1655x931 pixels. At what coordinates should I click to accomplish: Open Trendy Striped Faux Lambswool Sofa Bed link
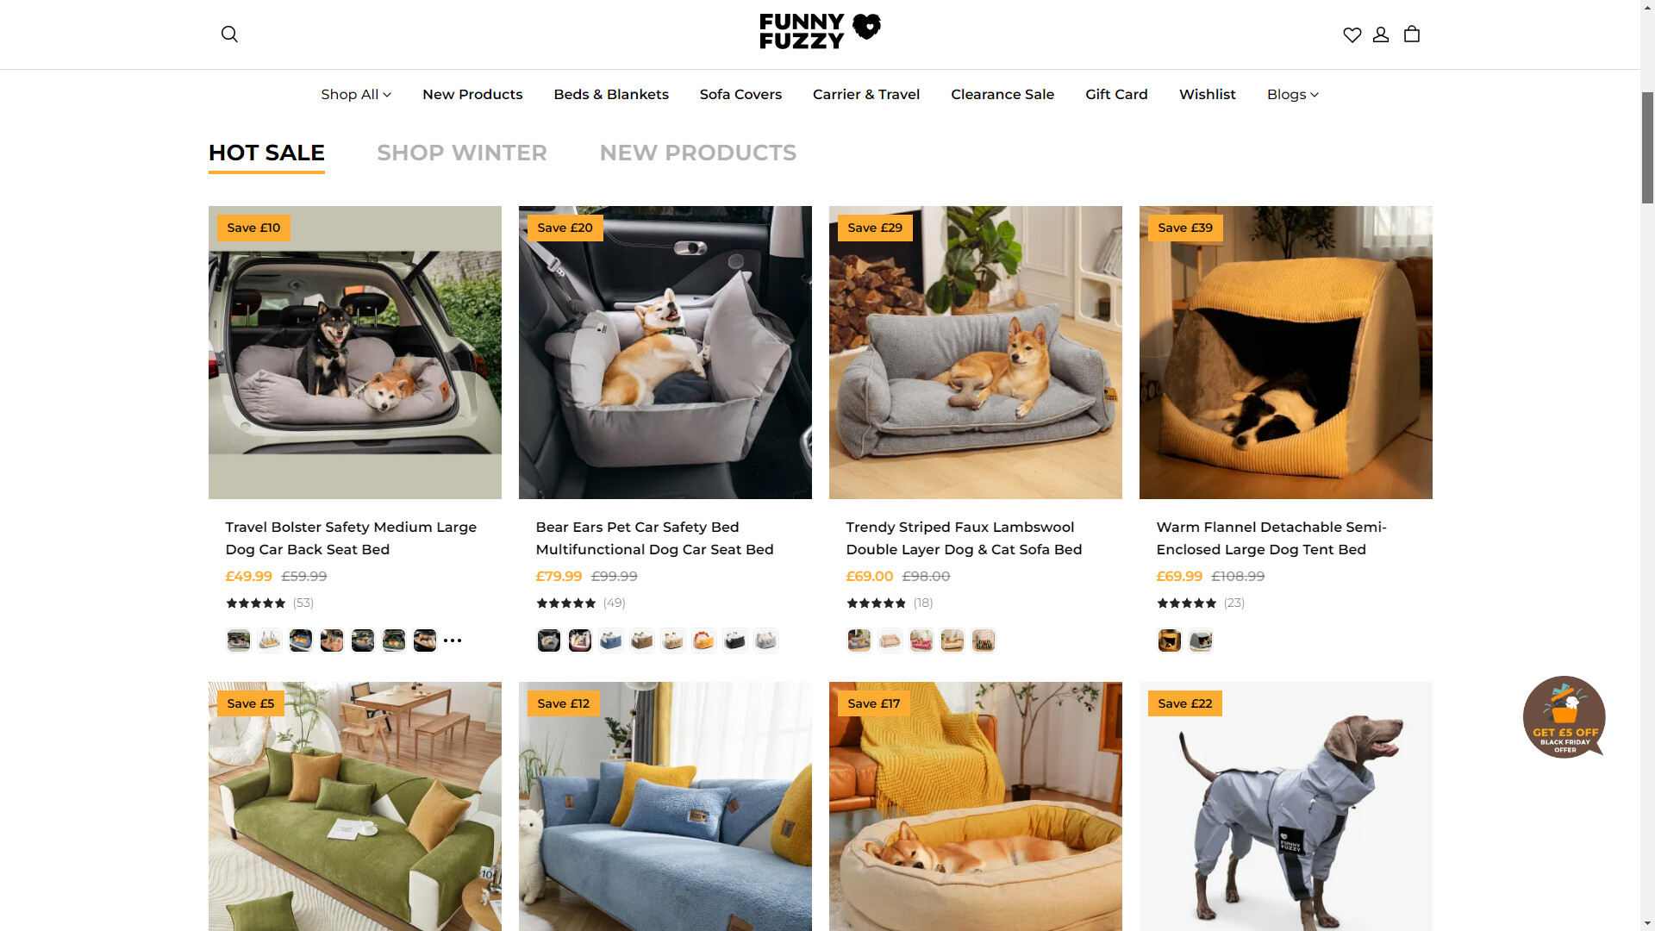[964, 538]
